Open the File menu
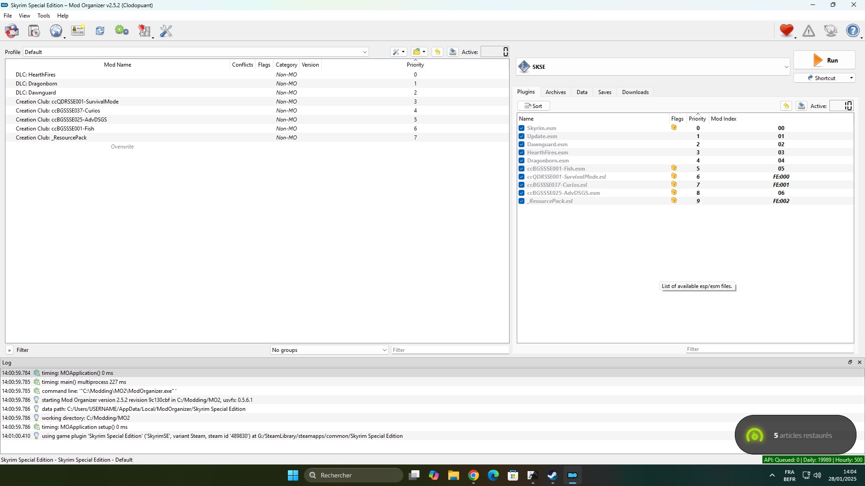The height and width of the screenshot is (486, 865). 8,15
